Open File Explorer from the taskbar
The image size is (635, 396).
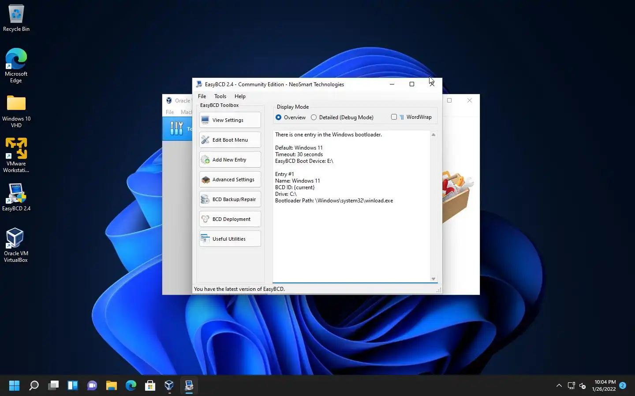click(112, 386)
